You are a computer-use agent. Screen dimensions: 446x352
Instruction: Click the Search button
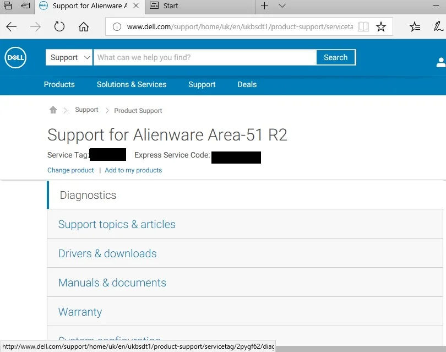[x=336, y=57]
